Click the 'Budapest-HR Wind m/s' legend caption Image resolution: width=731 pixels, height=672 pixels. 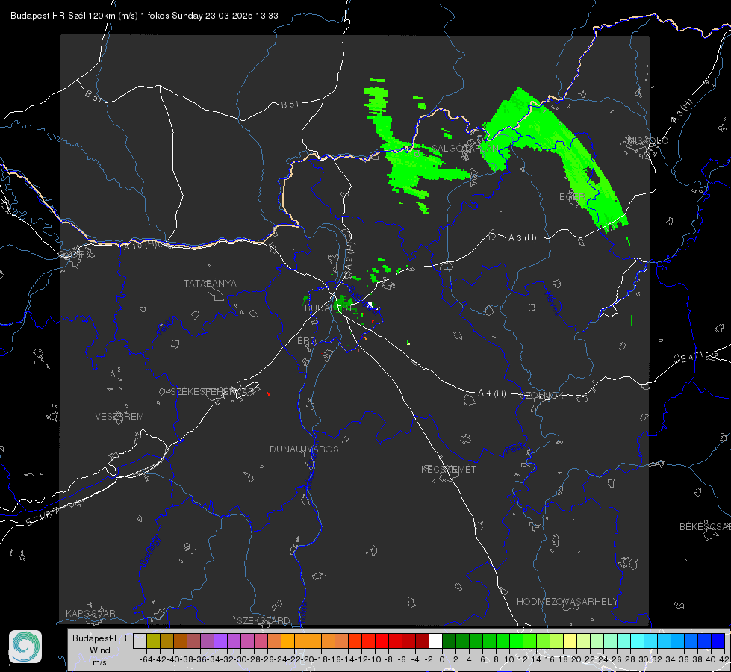(x=99, y=650)
